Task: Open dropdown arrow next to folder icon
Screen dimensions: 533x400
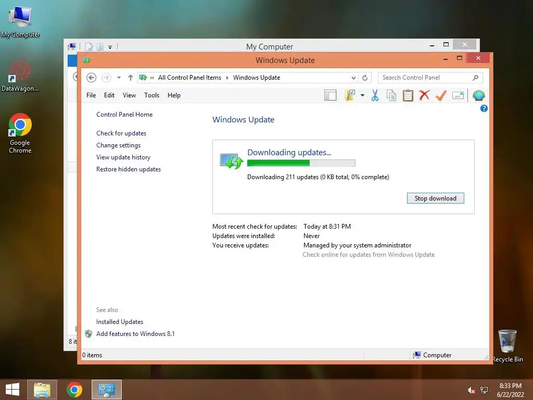Action: [362, 96]
